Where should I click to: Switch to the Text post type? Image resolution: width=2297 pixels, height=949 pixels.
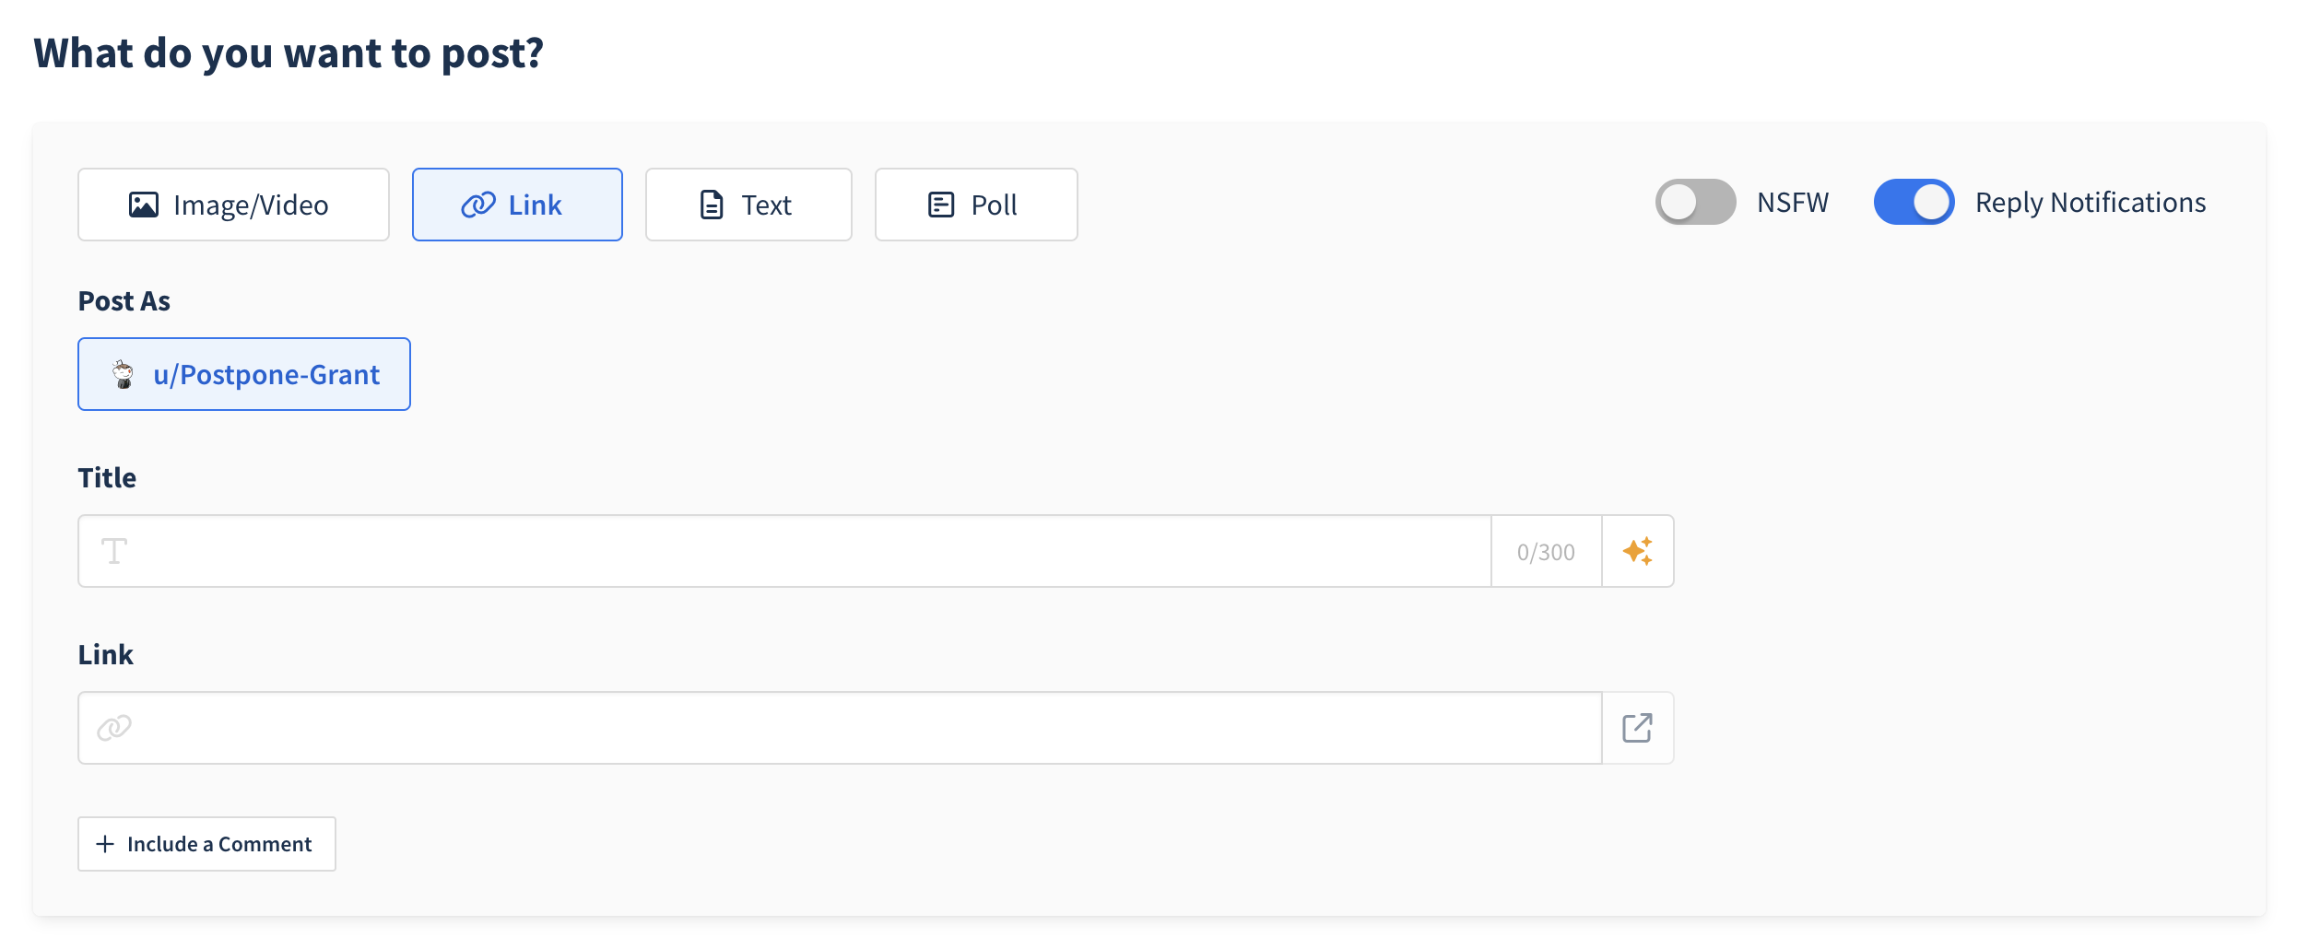pos(748,205)
